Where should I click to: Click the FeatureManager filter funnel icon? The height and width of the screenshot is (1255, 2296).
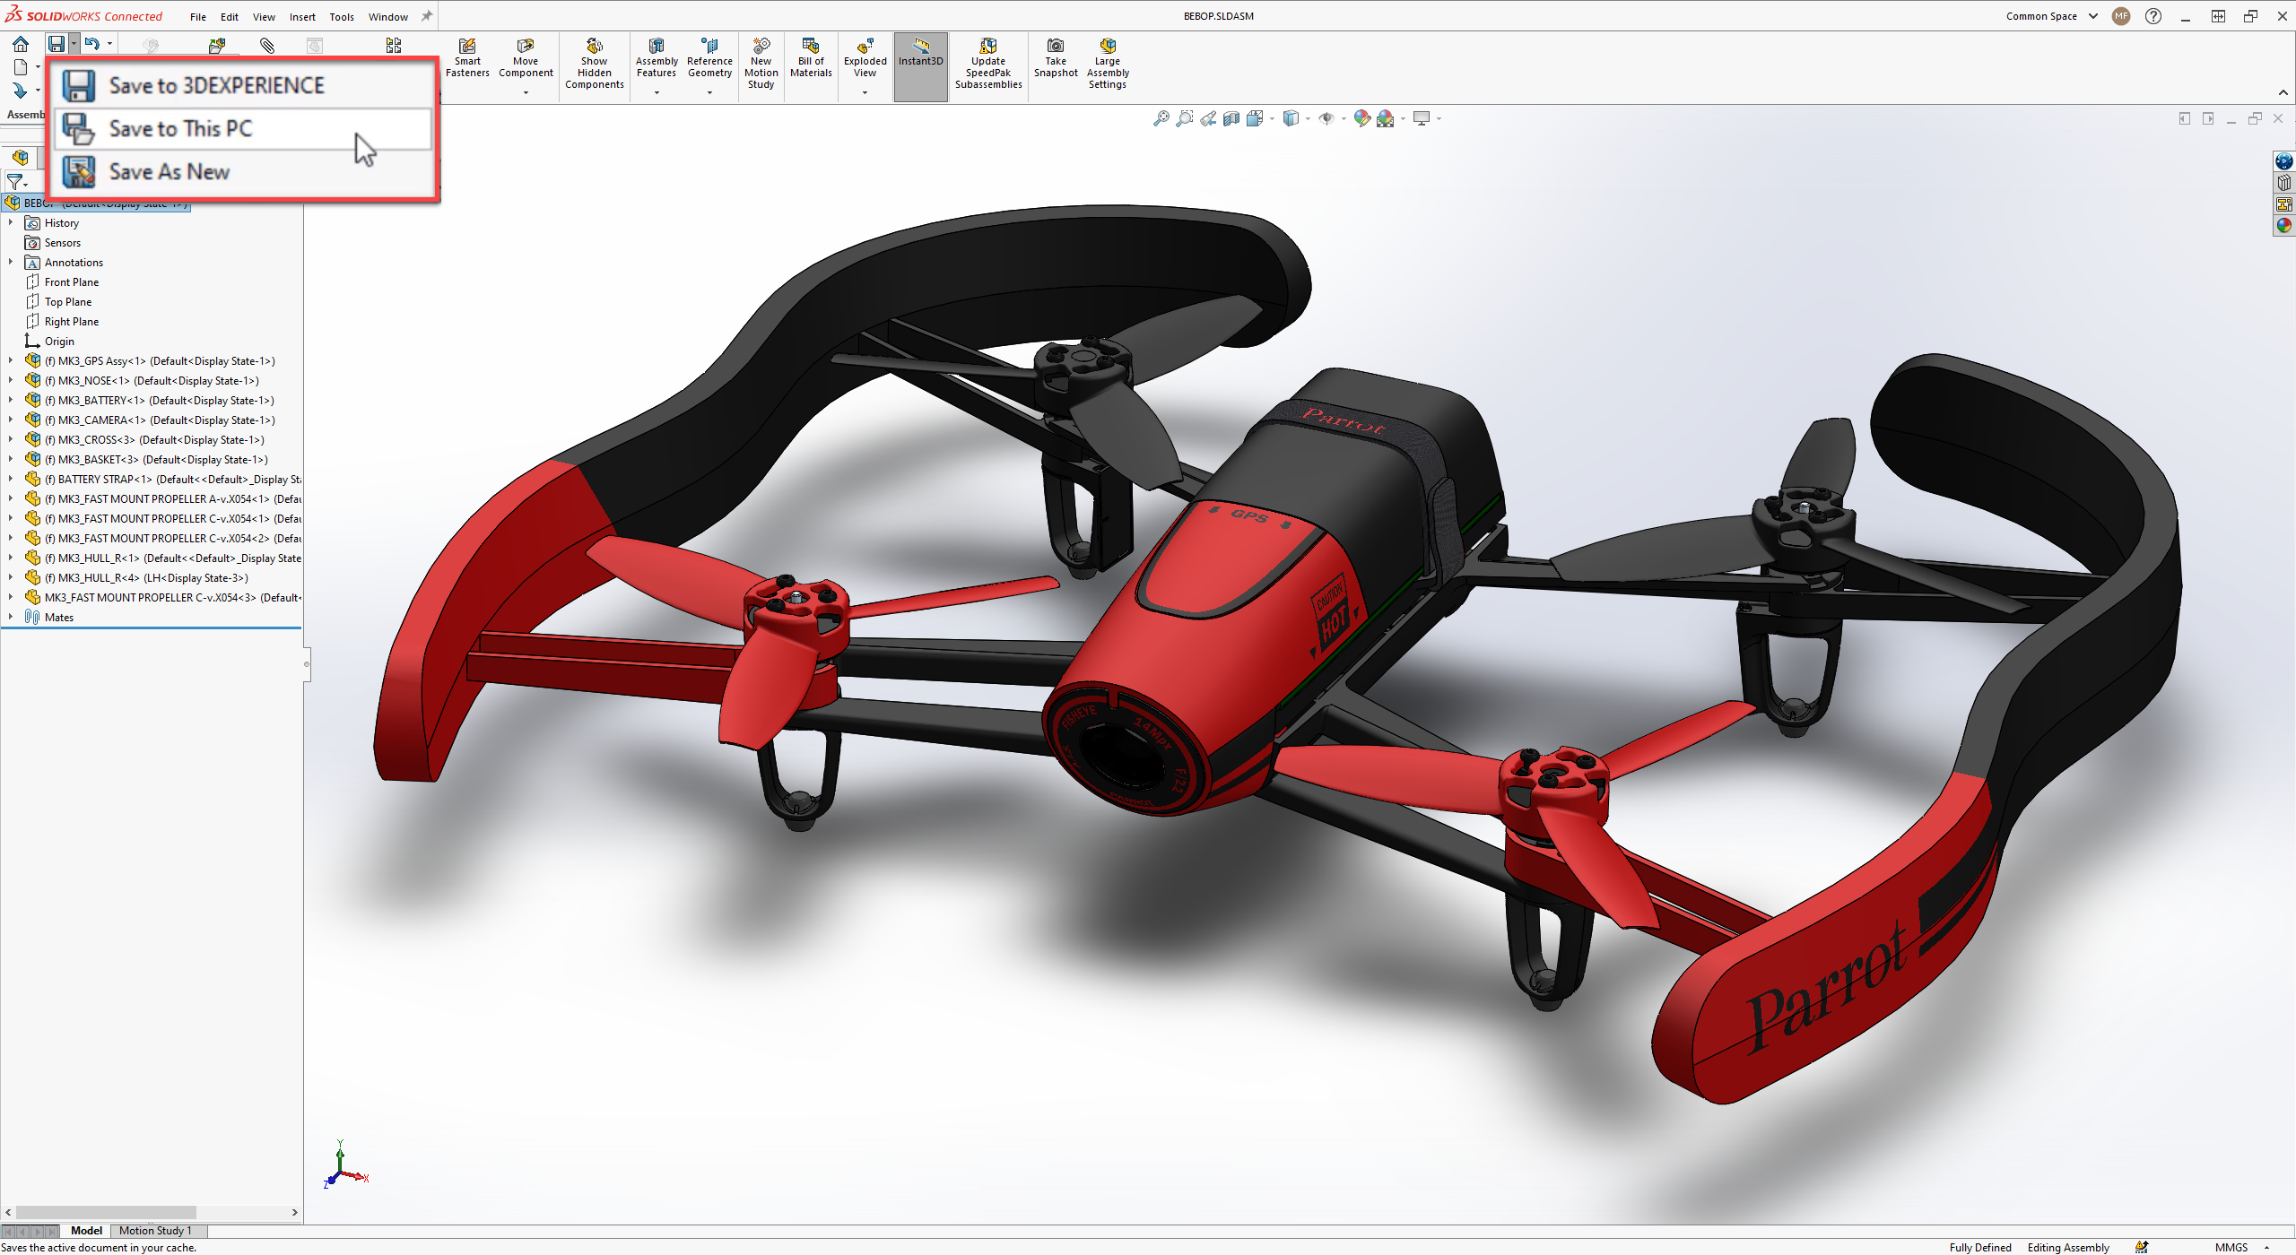(x=14, y=182)
